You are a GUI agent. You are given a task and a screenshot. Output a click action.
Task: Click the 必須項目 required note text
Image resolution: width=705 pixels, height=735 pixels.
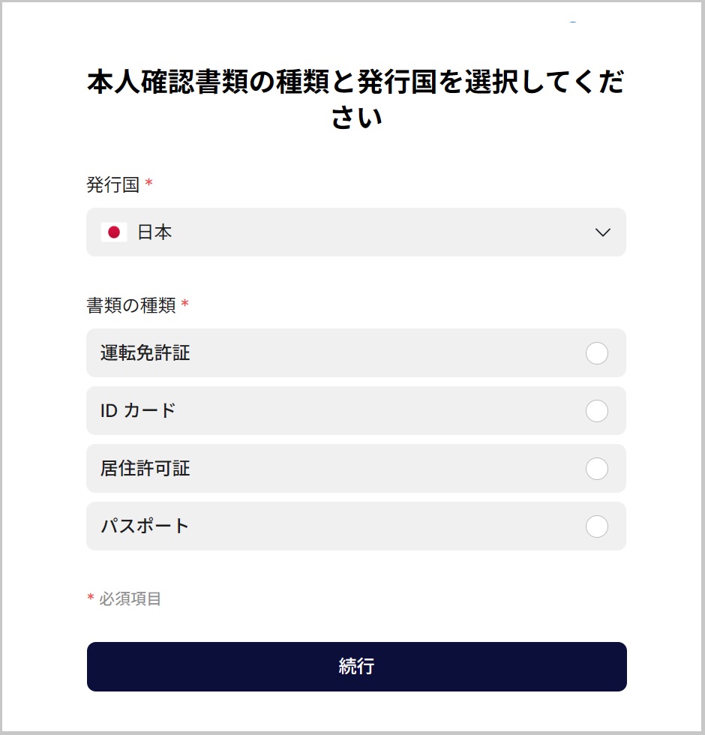(130, 598)
